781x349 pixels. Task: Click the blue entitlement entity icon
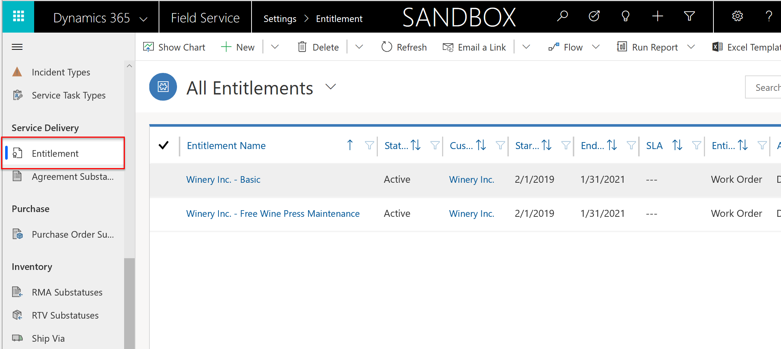pyautogui.click(x=163, y=87)
